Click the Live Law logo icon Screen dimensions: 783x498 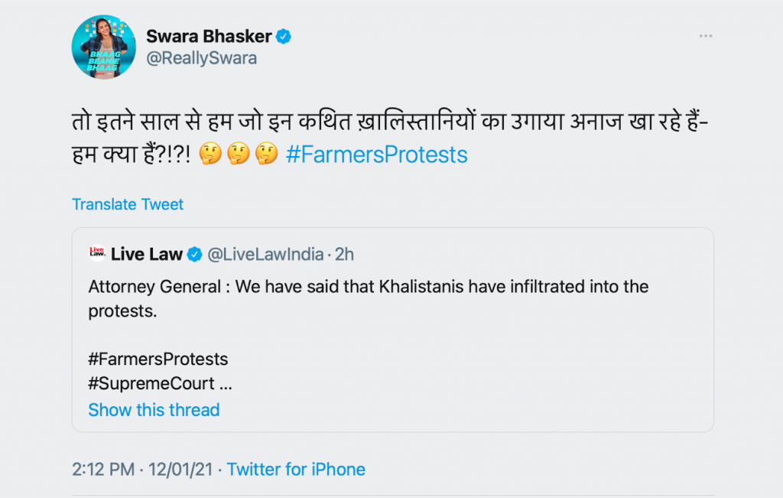click(97, 253)
